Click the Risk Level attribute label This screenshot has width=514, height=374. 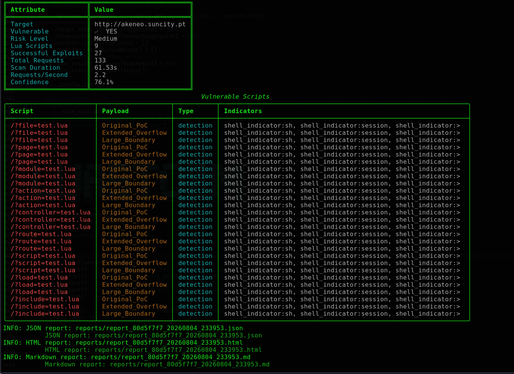[x=29, y=38]
